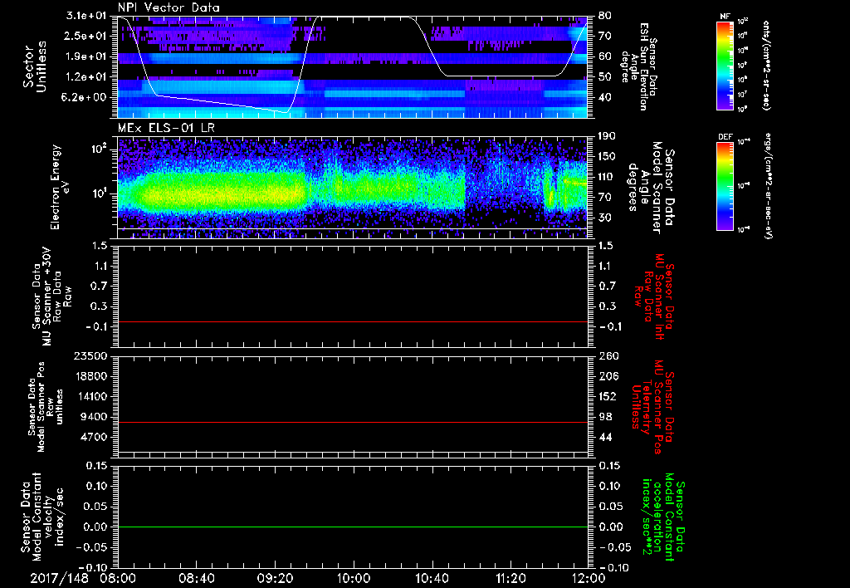Click the "110" scanner angle tick label

[x=607, y=177]
